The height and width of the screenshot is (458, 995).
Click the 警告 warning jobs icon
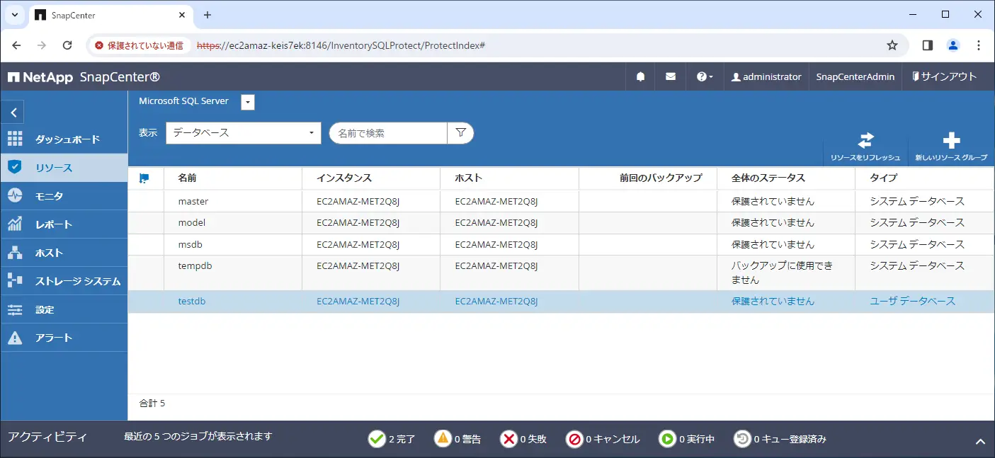(x=443, y=439)
